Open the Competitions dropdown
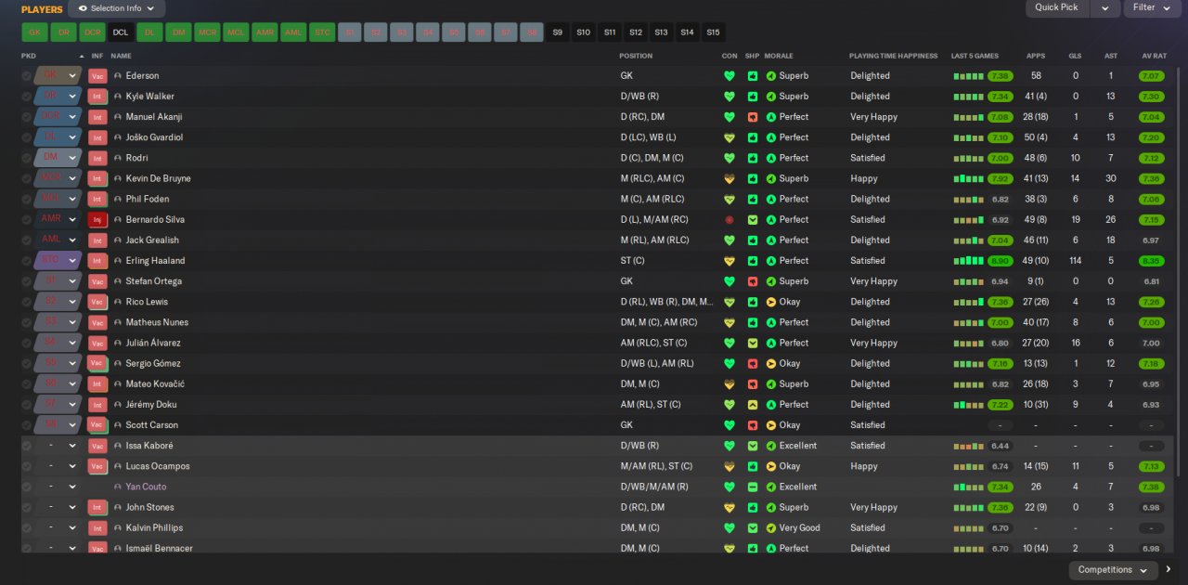Viewport: 1188px width, 585px height. pos(1113,570)
